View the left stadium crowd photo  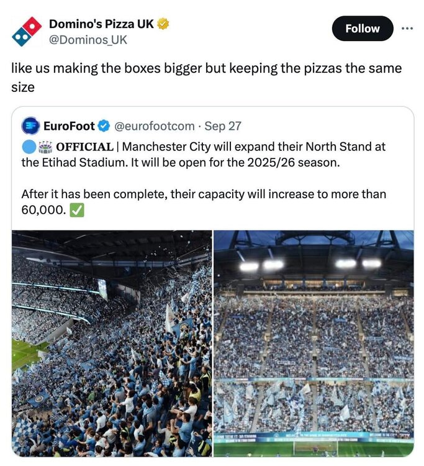(112, 344)
